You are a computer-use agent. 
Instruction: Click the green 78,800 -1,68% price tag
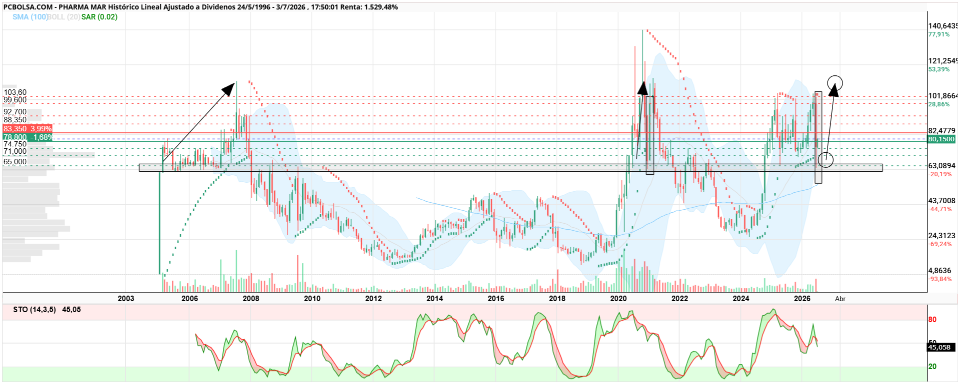tap(27, 137)
